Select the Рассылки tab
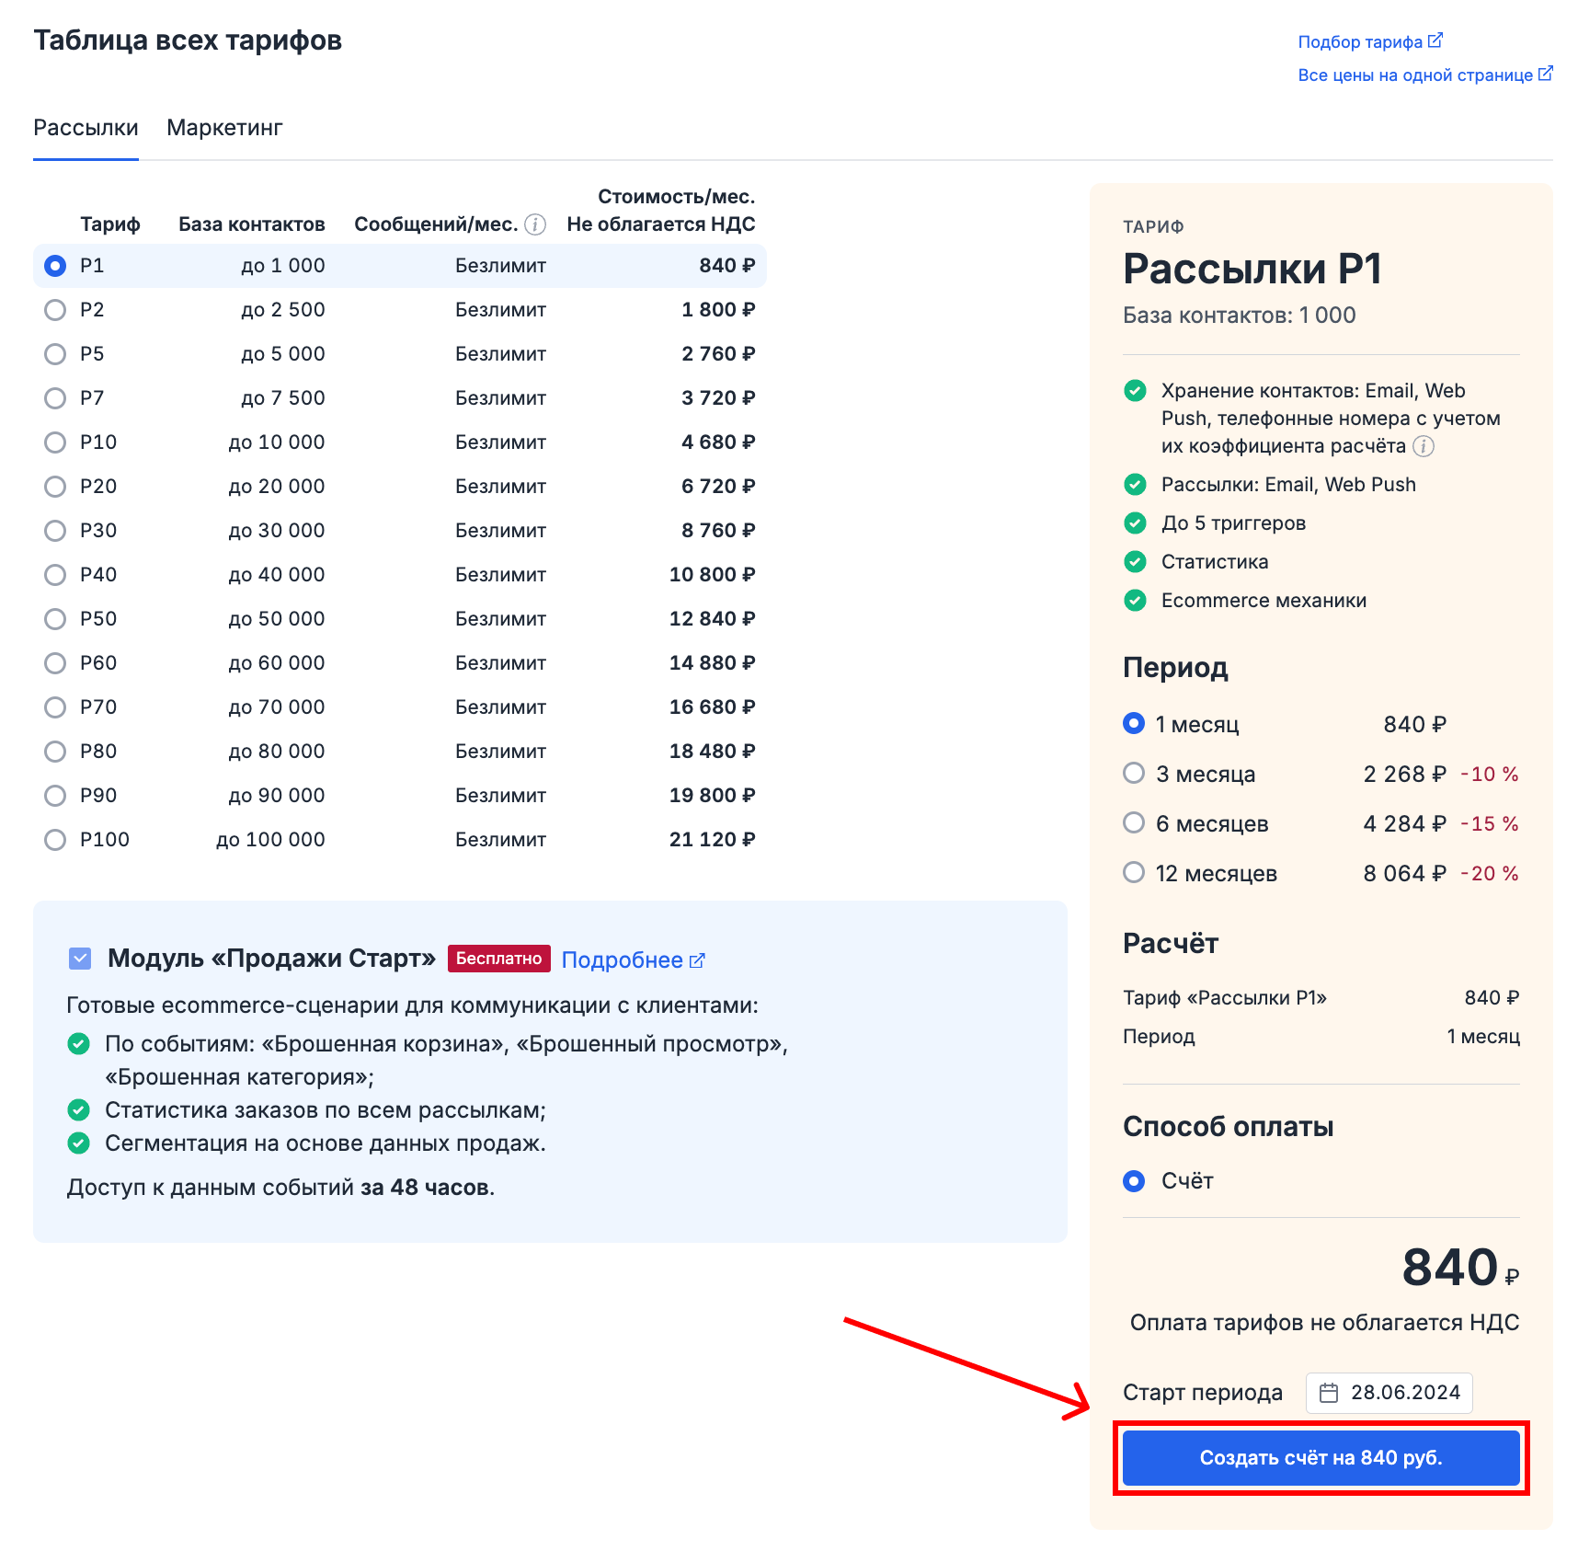 click(86, 128)
